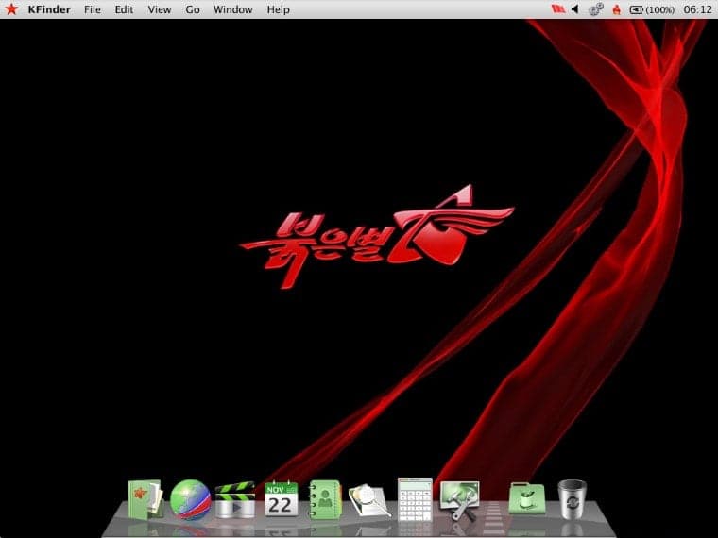Open the File menu

click(92, 9)
